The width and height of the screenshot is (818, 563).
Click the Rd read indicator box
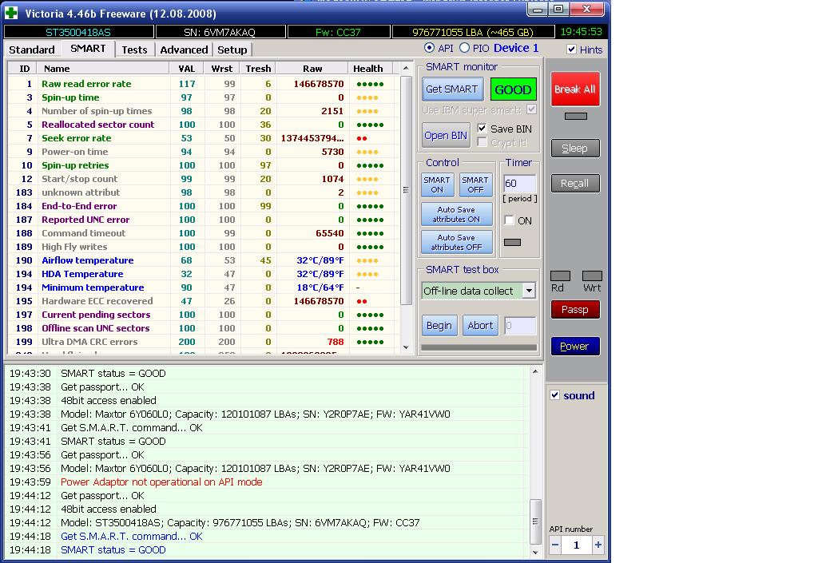pos(560,276)
